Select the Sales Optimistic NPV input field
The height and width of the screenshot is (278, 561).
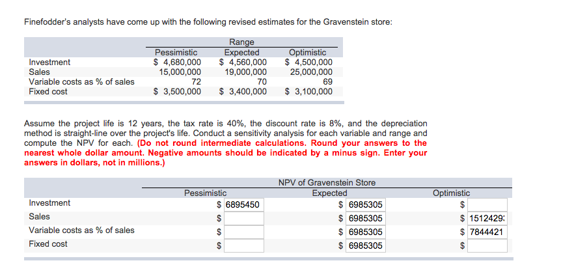487,218
